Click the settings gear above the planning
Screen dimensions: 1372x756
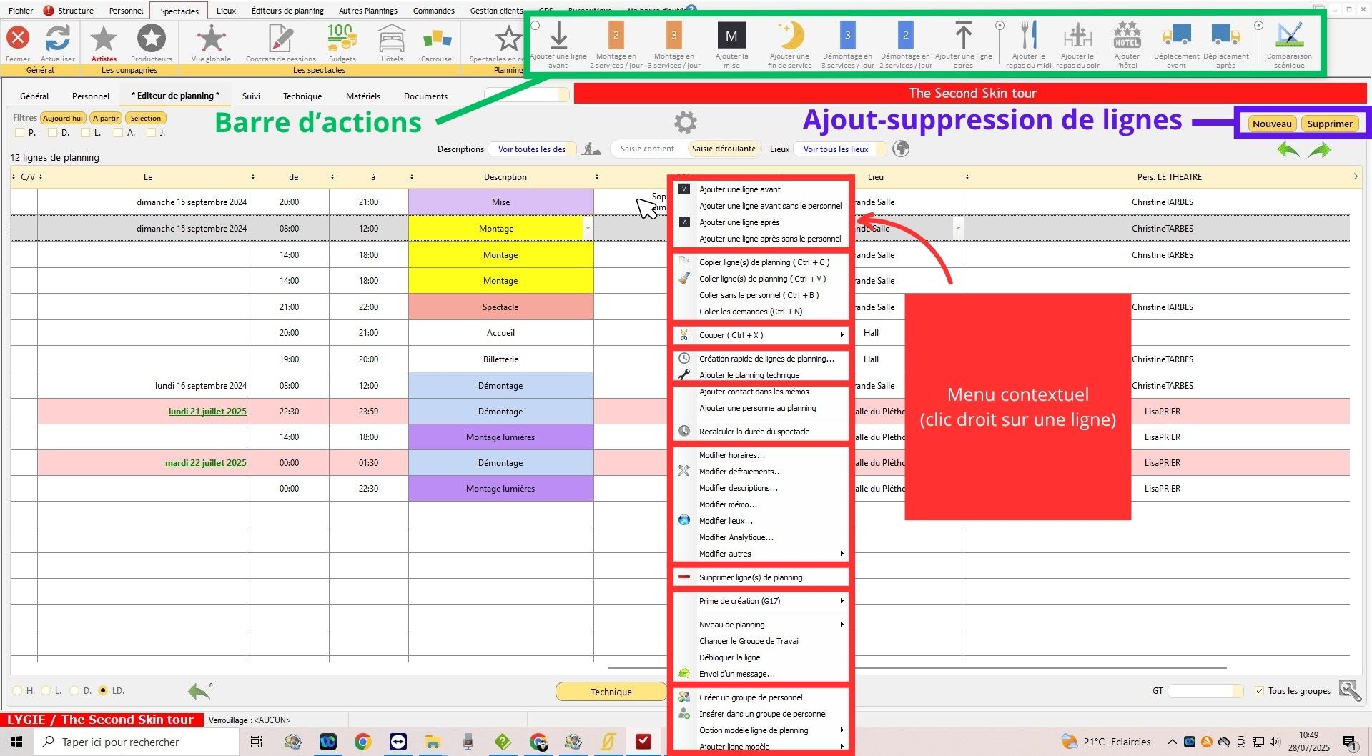tap(685, 122)
